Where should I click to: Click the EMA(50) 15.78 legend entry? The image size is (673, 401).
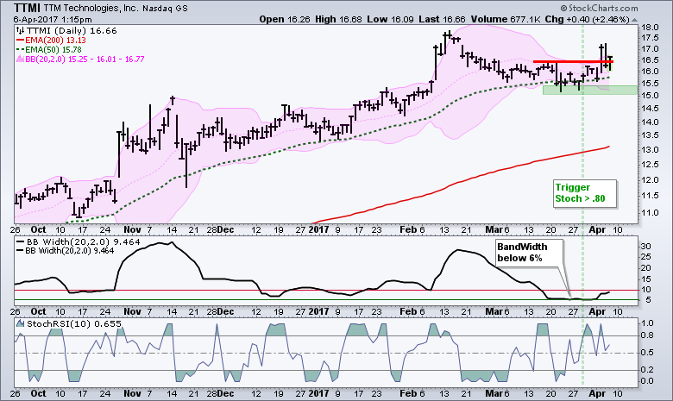click(53, 50)
